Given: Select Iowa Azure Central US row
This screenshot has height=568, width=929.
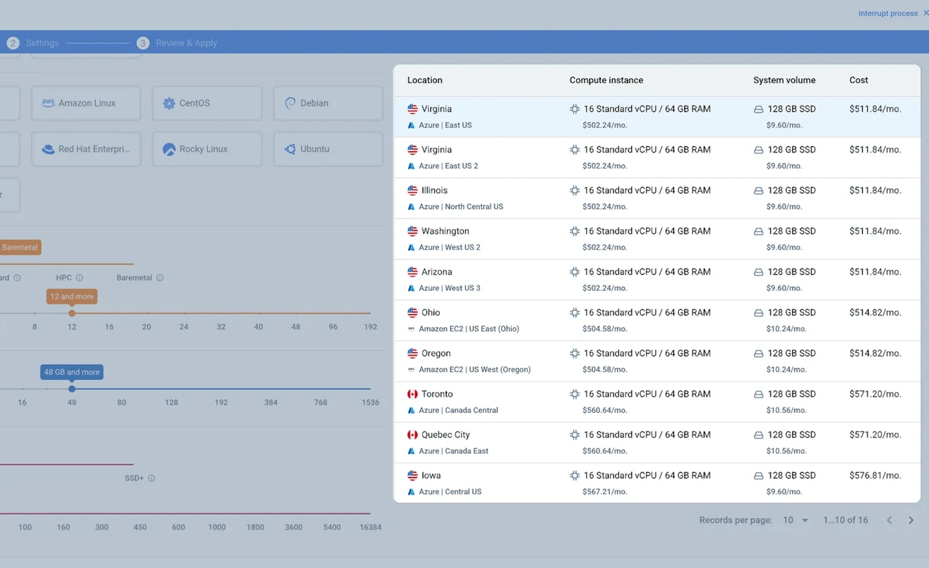Looking at the screenshot, I should click(x=657, y=483).
